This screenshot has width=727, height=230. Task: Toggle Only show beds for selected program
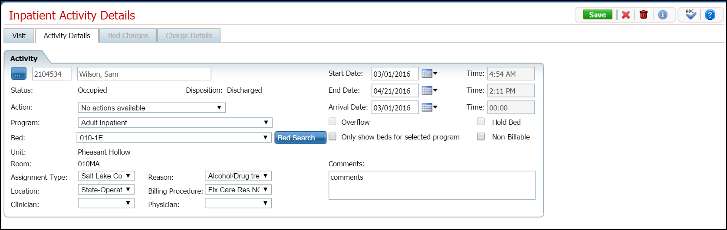point(333,137)
